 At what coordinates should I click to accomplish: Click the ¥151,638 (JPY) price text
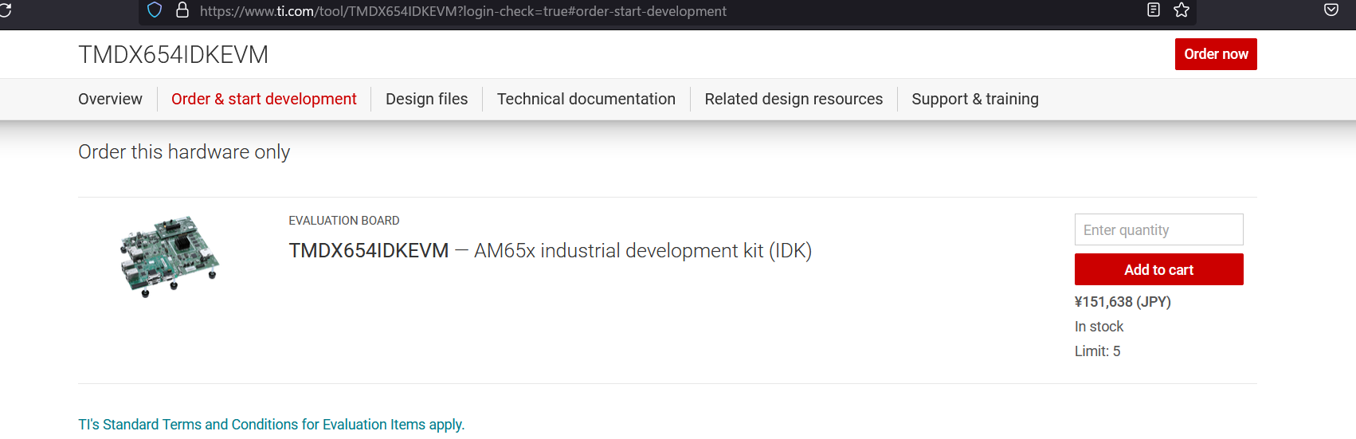coord(1123,302)
